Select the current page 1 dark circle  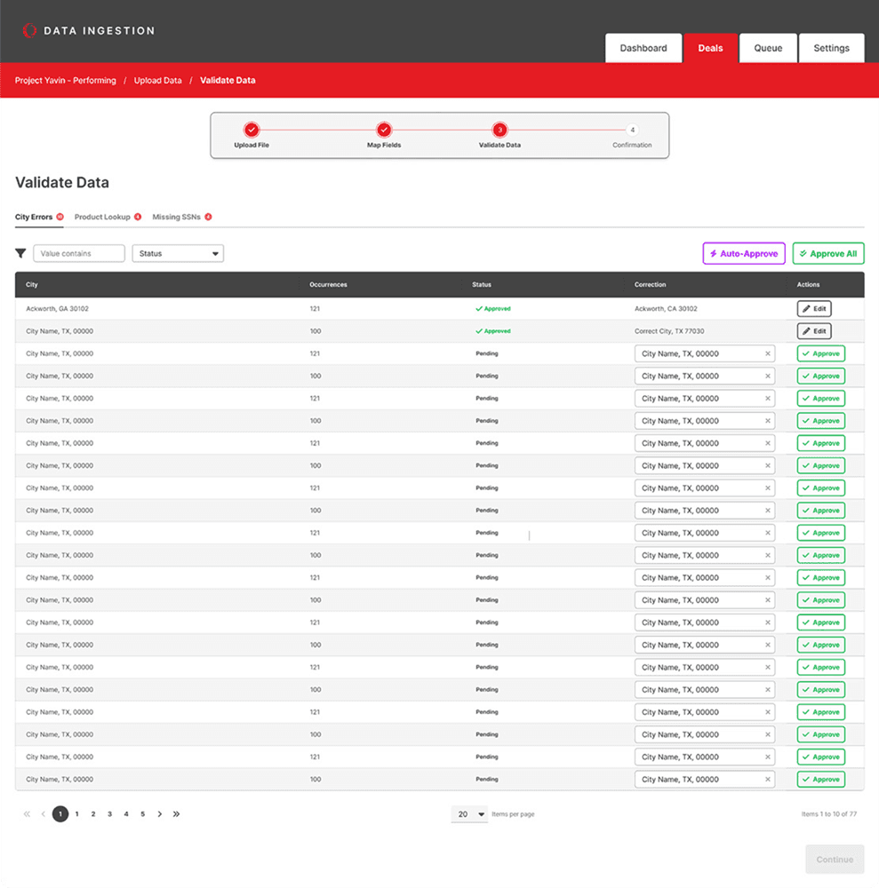tap(60, 813)
